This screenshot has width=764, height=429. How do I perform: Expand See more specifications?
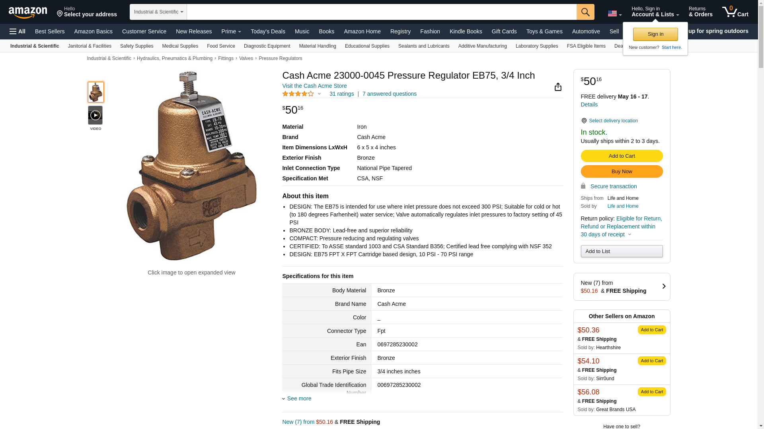pyautogui.click(x=299, y=398)
